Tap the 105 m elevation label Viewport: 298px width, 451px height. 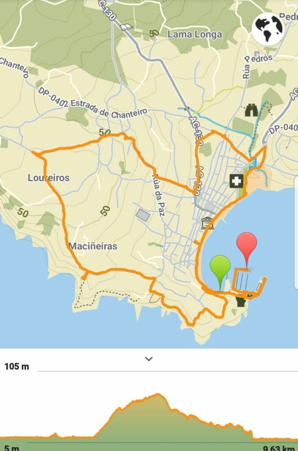pos(17,366)
